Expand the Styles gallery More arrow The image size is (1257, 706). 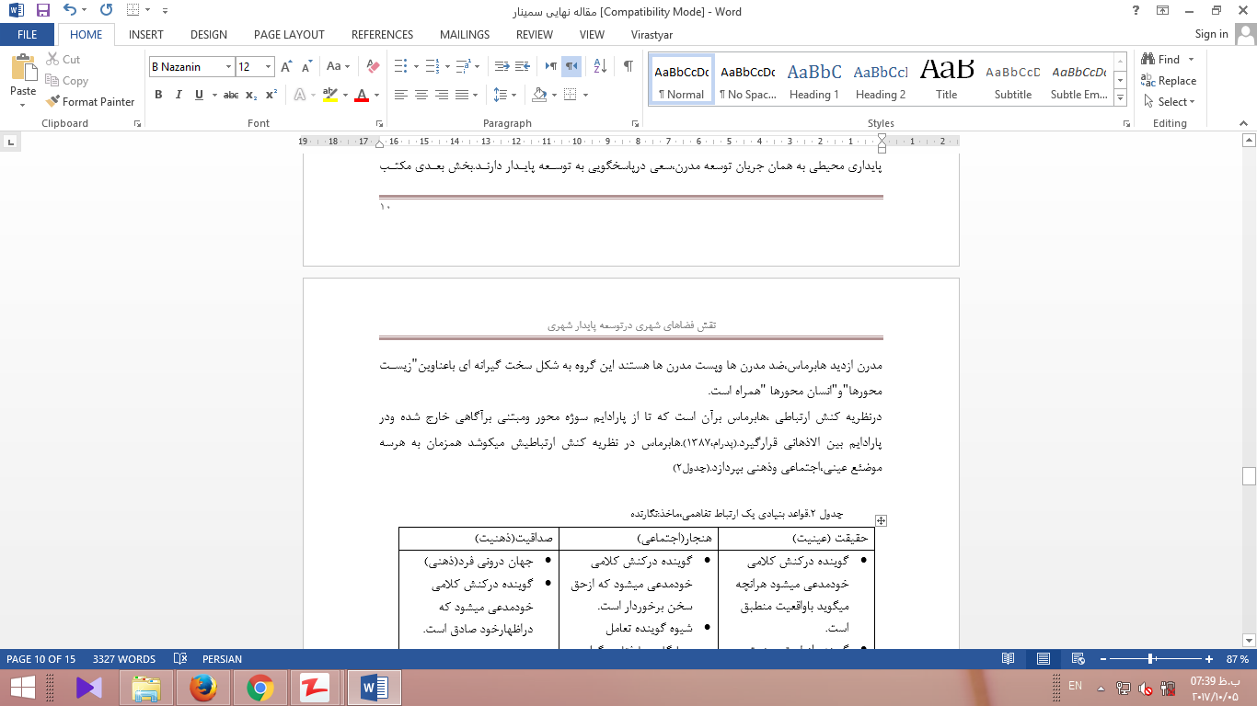point(1120,97)
